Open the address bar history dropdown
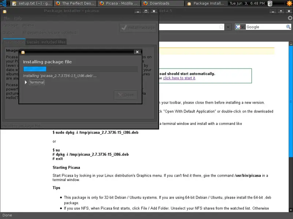The width and height of the screenshot is (293, 219). [228, 27]
